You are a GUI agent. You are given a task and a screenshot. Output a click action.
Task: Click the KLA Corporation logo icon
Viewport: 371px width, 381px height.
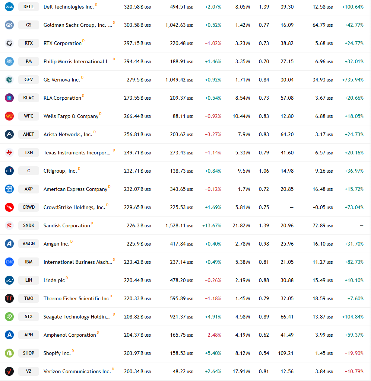point(9,98)
